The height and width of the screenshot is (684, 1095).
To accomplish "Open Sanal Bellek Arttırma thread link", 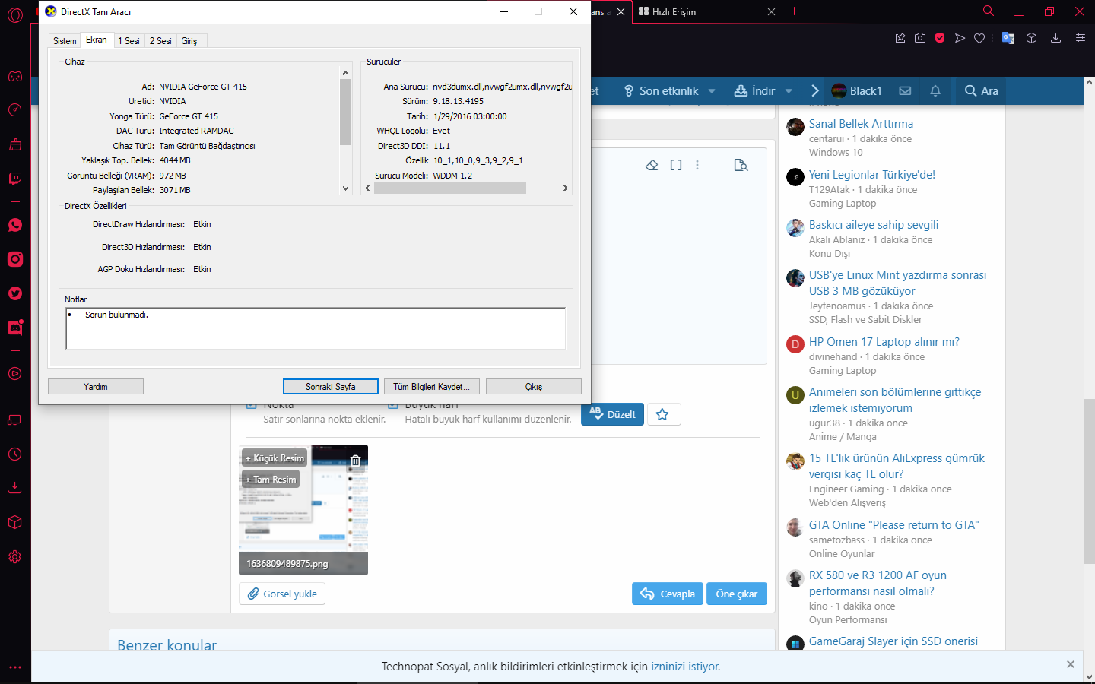I will pos(861,124).
